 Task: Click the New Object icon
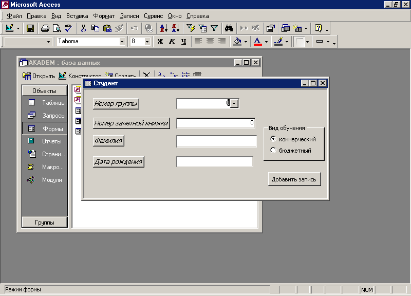coord(297,28)
